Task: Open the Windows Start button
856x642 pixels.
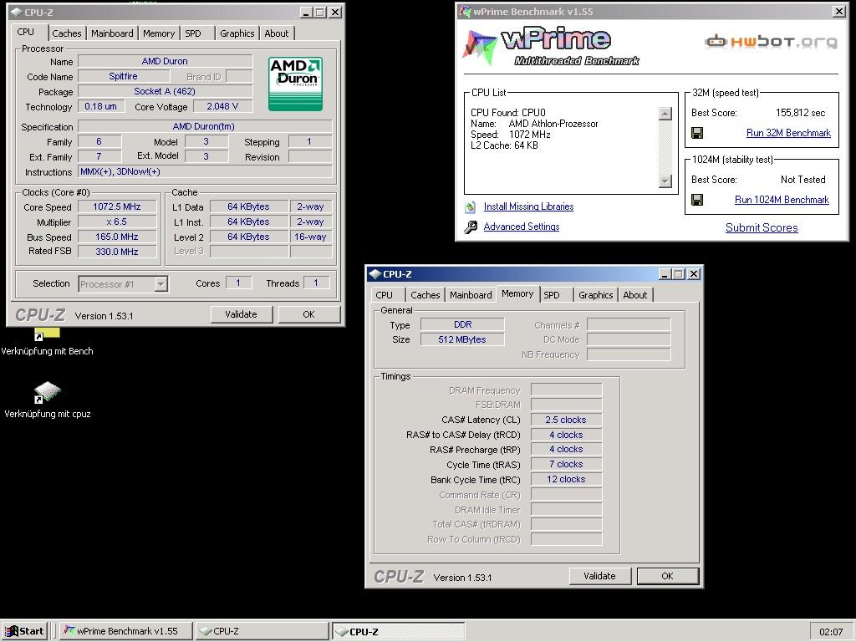Action: [x=24, y=631]
